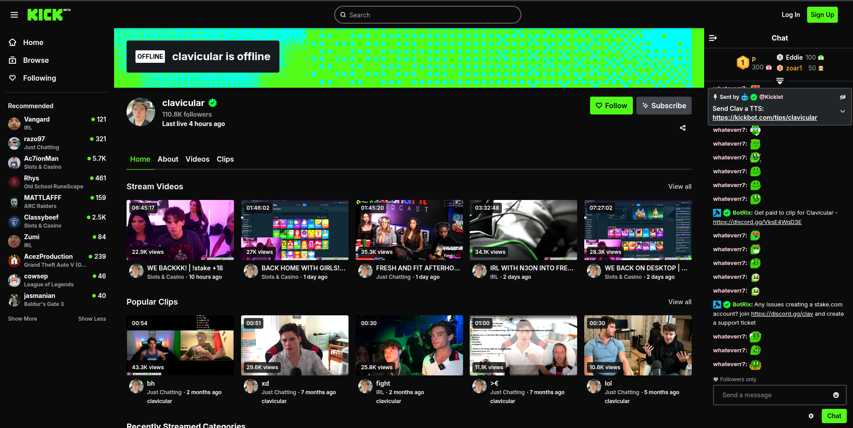The height and width of the screenshot is (428, 853).
Task: Switch to the About tab
Action: pyautogui.click(x=168, y=159)
